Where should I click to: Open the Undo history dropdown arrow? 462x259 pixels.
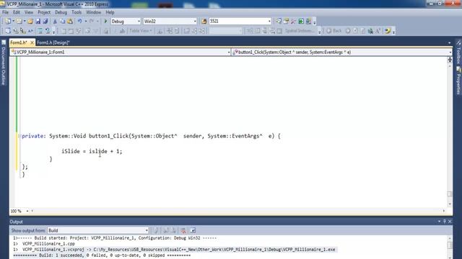tap(86, 21)
